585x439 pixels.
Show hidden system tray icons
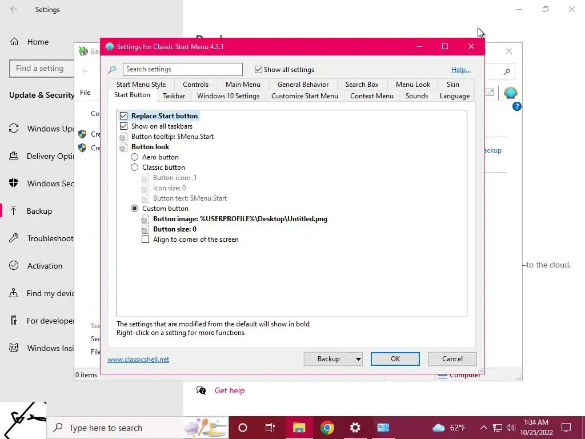tap(483, 428)
